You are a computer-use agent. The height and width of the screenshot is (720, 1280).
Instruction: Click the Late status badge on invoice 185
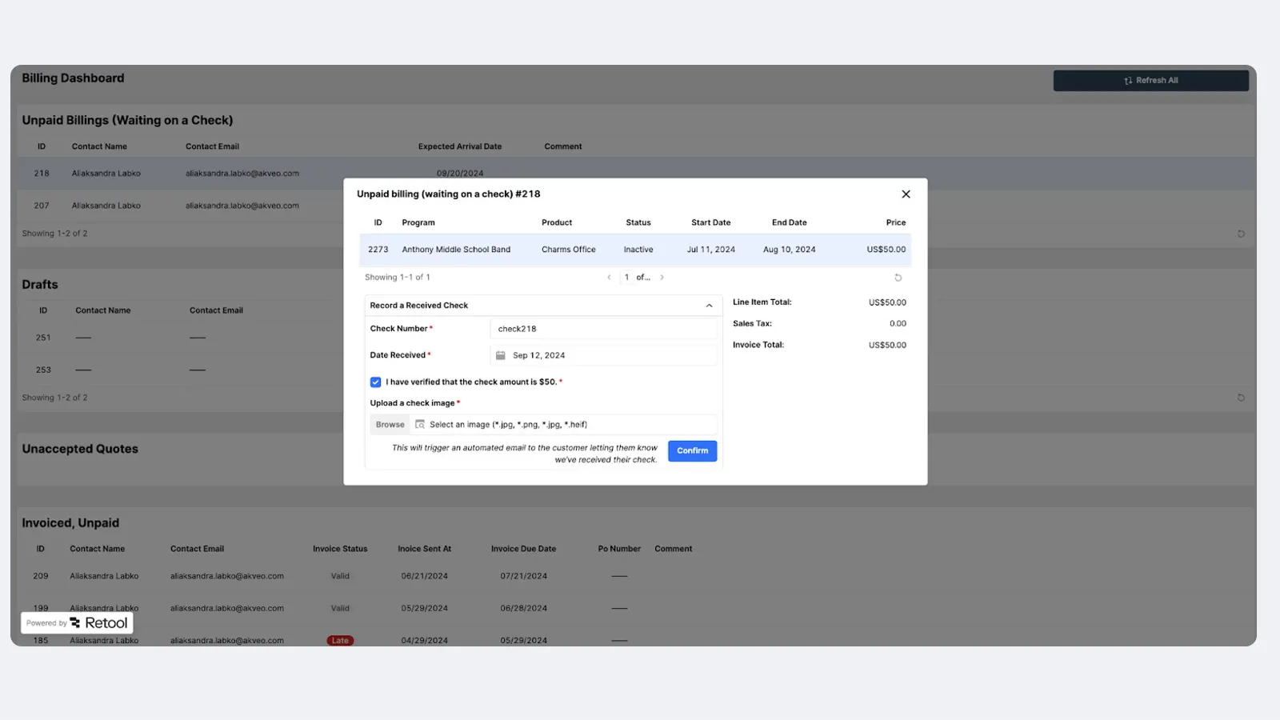(x=340, y=641)
